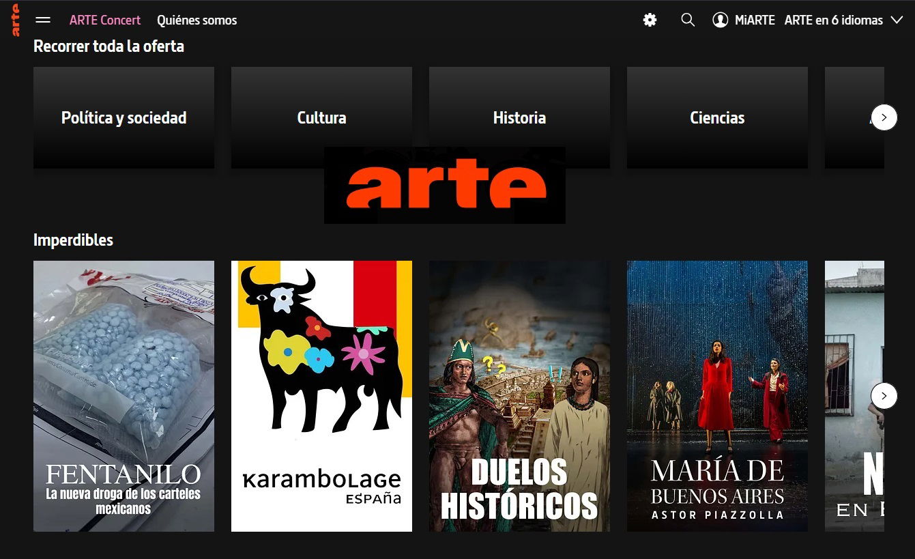This screenshot has height=559, width=915.
Task: Browse the Historia category
Action: coord(519,117)
